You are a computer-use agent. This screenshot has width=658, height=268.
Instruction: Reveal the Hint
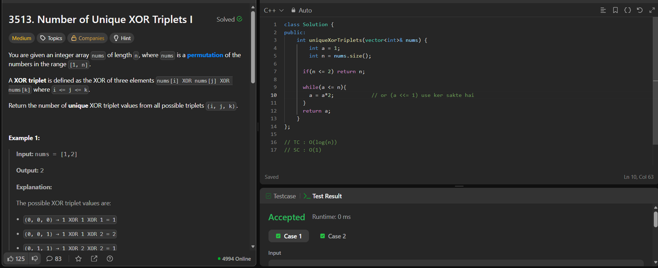click(122, 38)
